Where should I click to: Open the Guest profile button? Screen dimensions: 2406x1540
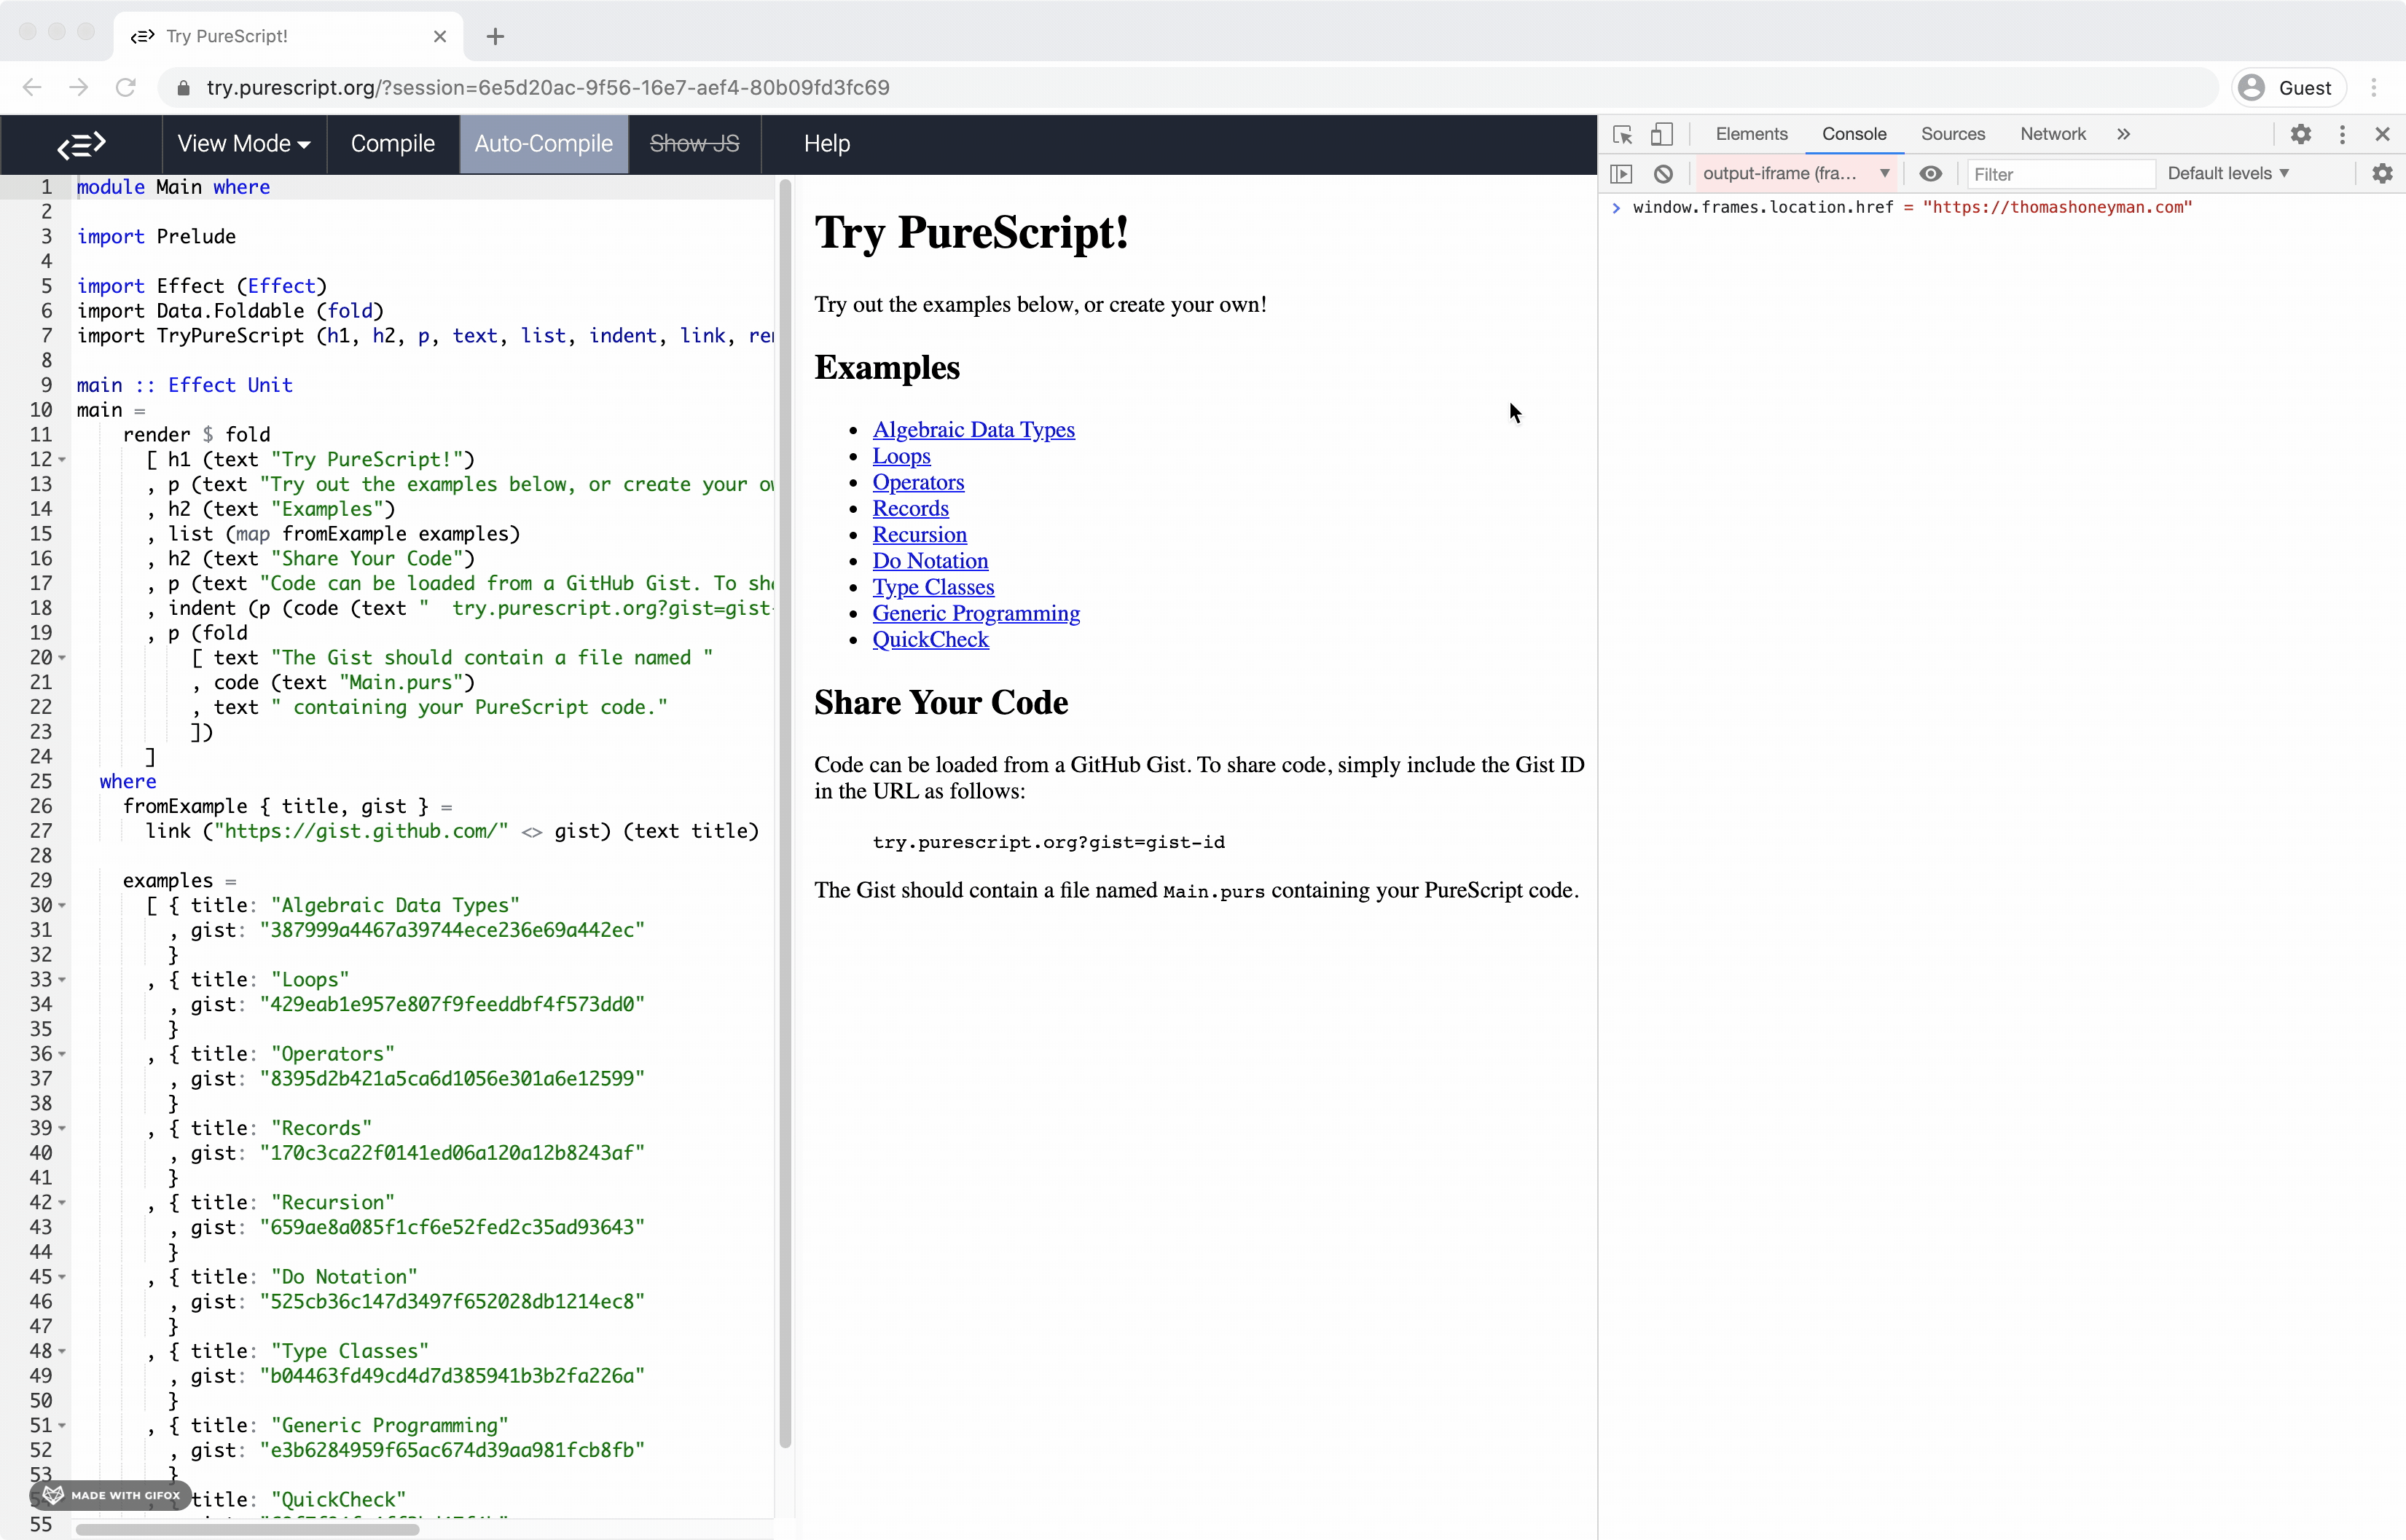click(2288, 88)
